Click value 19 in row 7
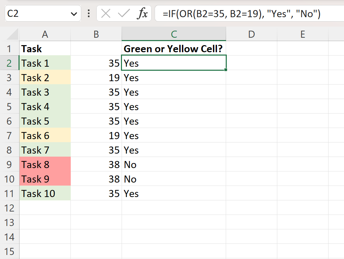The height and width of the screenshot is (259, 344). pyautogui.click(x=96, y=135)
